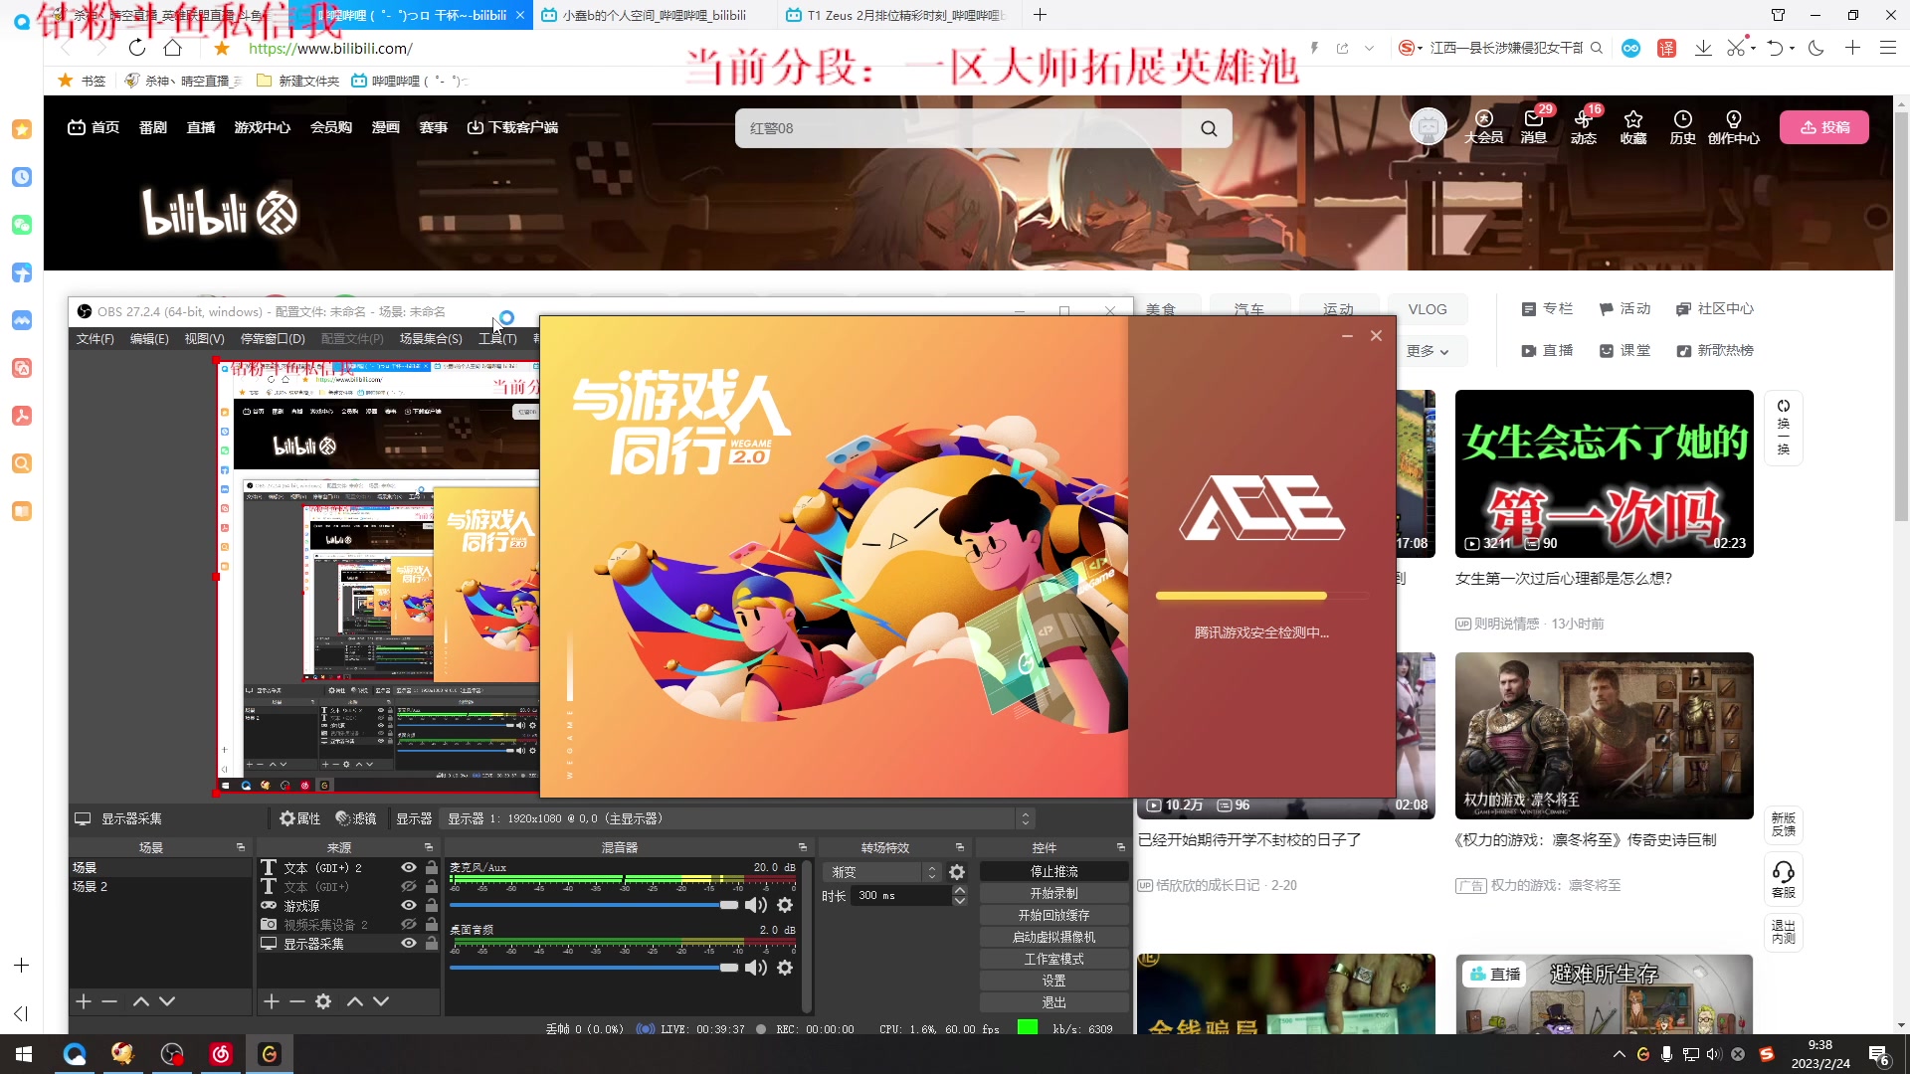
Task: Click OBS 停止推流 button
Action: click(1053, 871)
